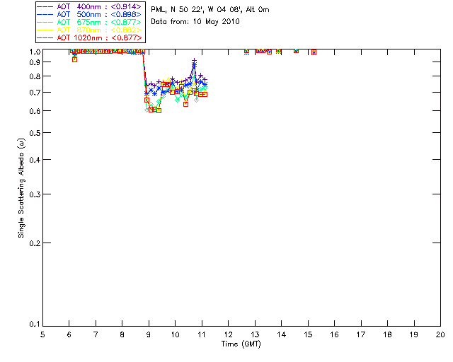Click the 20 x-axis tick label

pos(440,334)
